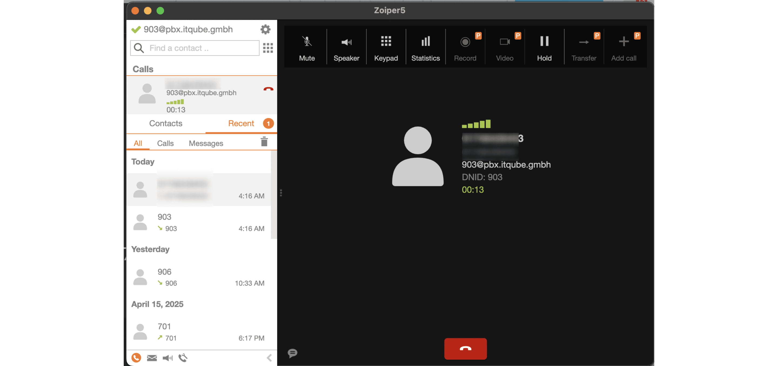The image size is (778, 366).
Task: Open the Keypad in the call toolbar
Action: tap(386, 47)
